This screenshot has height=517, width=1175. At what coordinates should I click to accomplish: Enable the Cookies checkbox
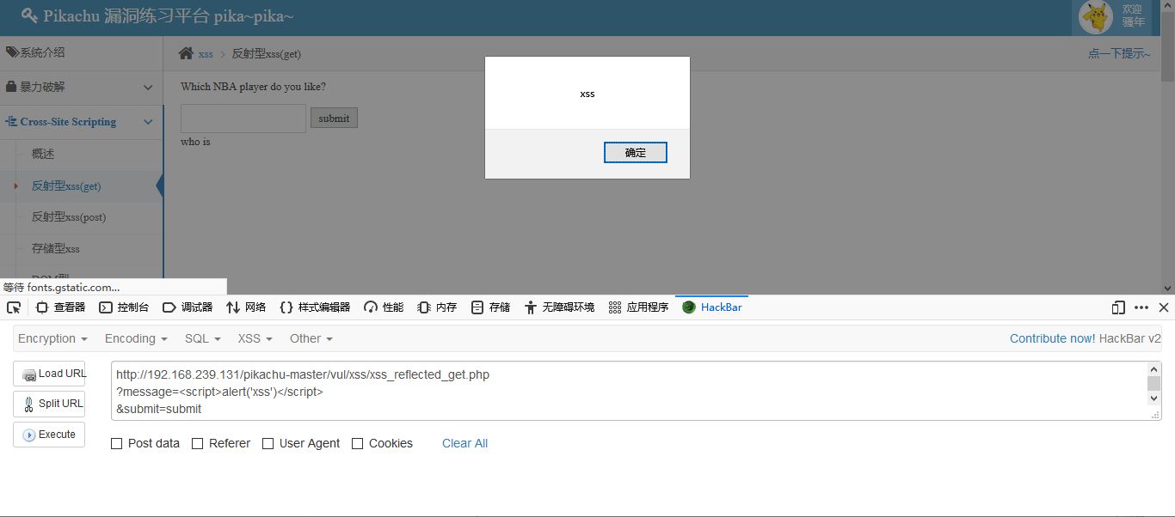pos(358,444)
